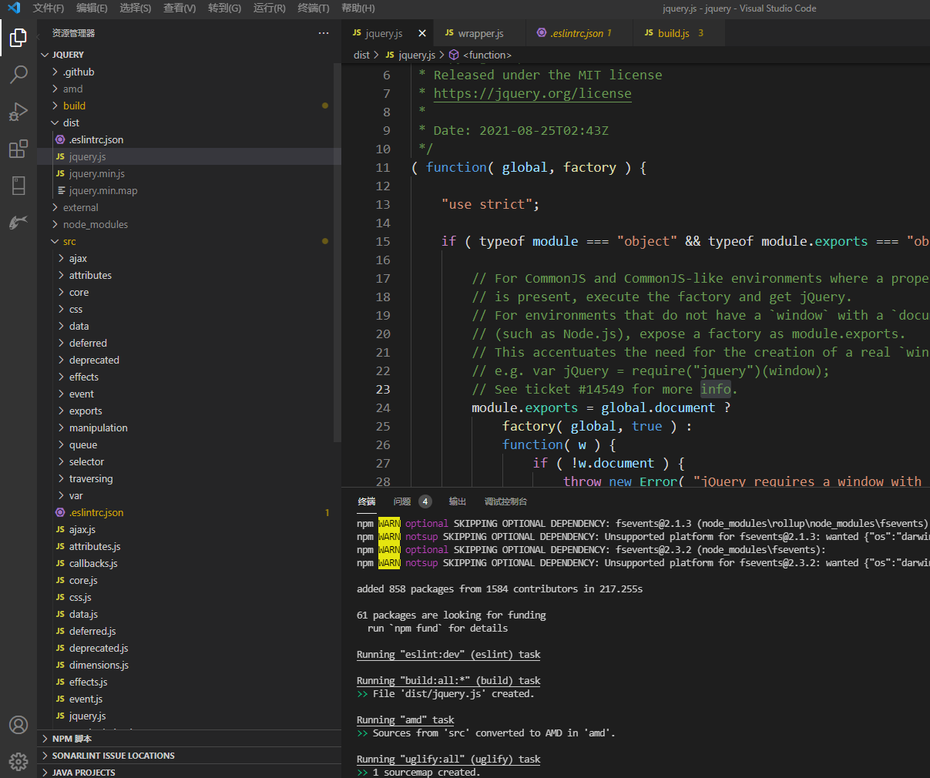930x778 pixels.
Task: Open the Search view in activity bar
Action: (18, 74)
